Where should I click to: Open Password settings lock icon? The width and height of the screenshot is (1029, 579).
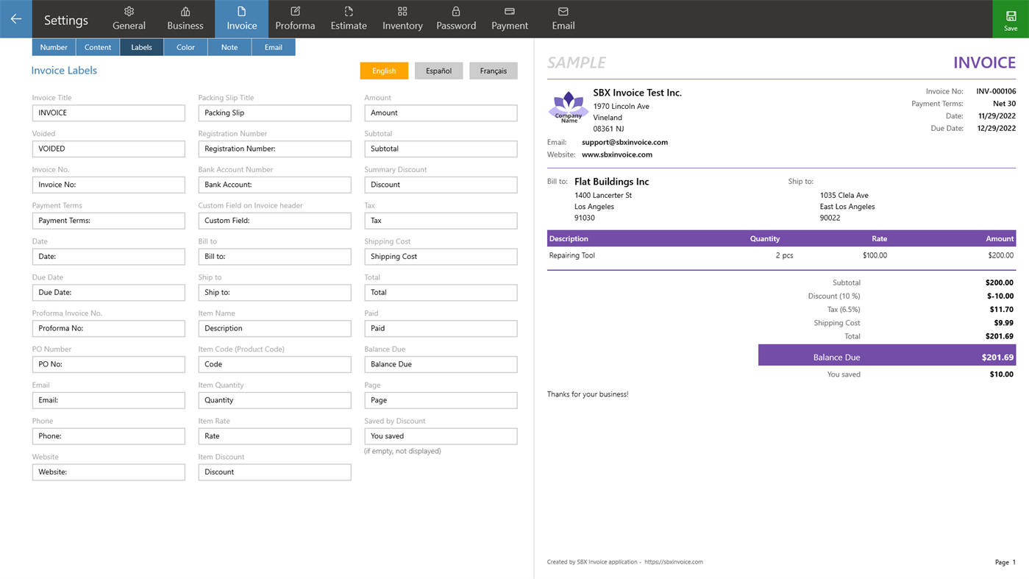click(455, 18)
